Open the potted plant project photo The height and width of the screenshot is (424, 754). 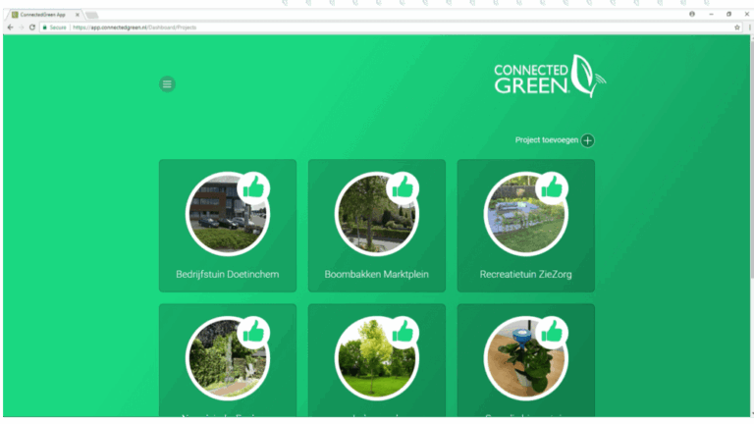pos(525,358)
